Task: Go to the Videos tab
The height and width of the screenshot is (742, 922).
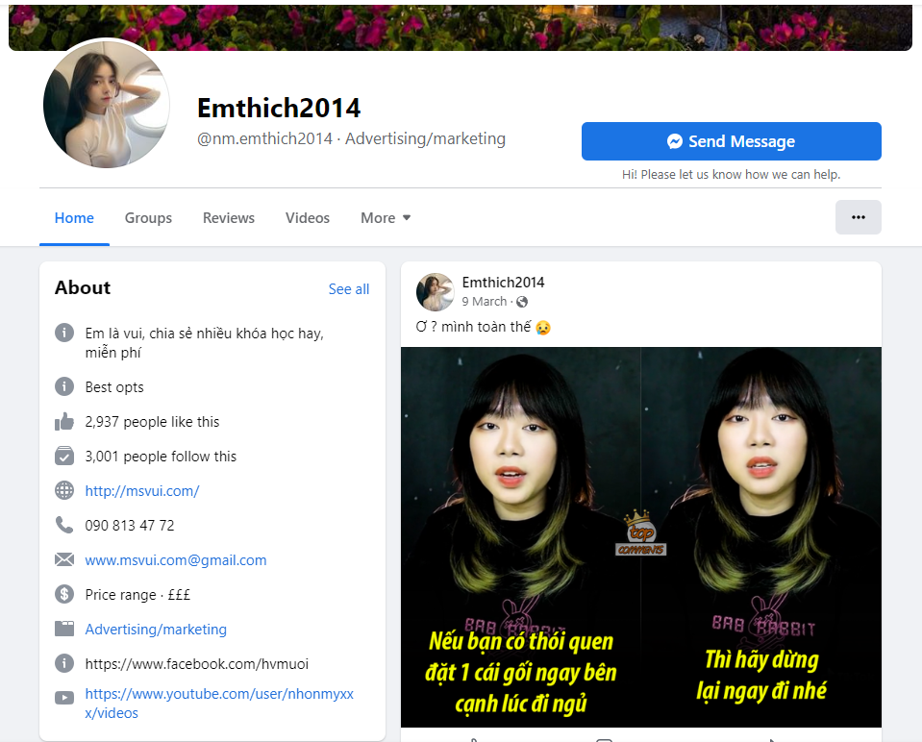Action: coord(308,218)
